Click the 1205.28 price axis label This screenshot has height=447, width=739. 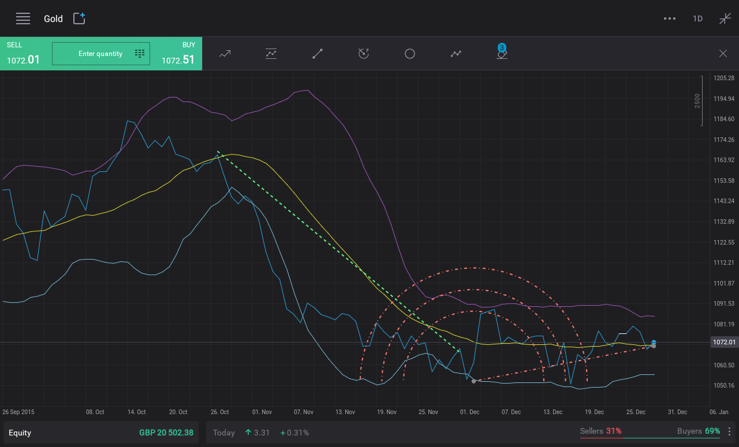point(724,78)
